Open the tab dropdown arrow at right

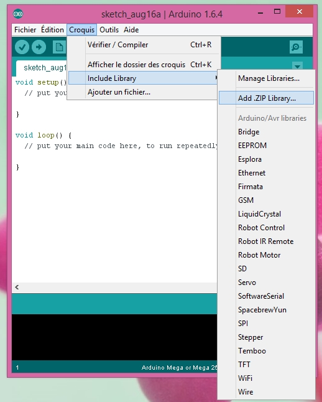click(x=297, y=66)
